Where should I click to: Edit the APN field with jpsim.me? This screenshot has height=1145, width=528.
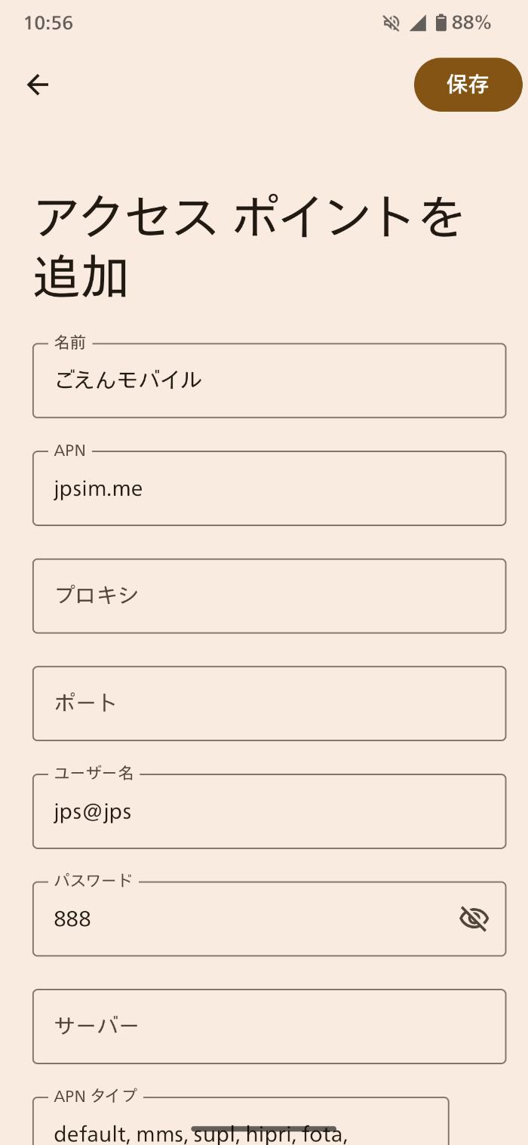269,488
